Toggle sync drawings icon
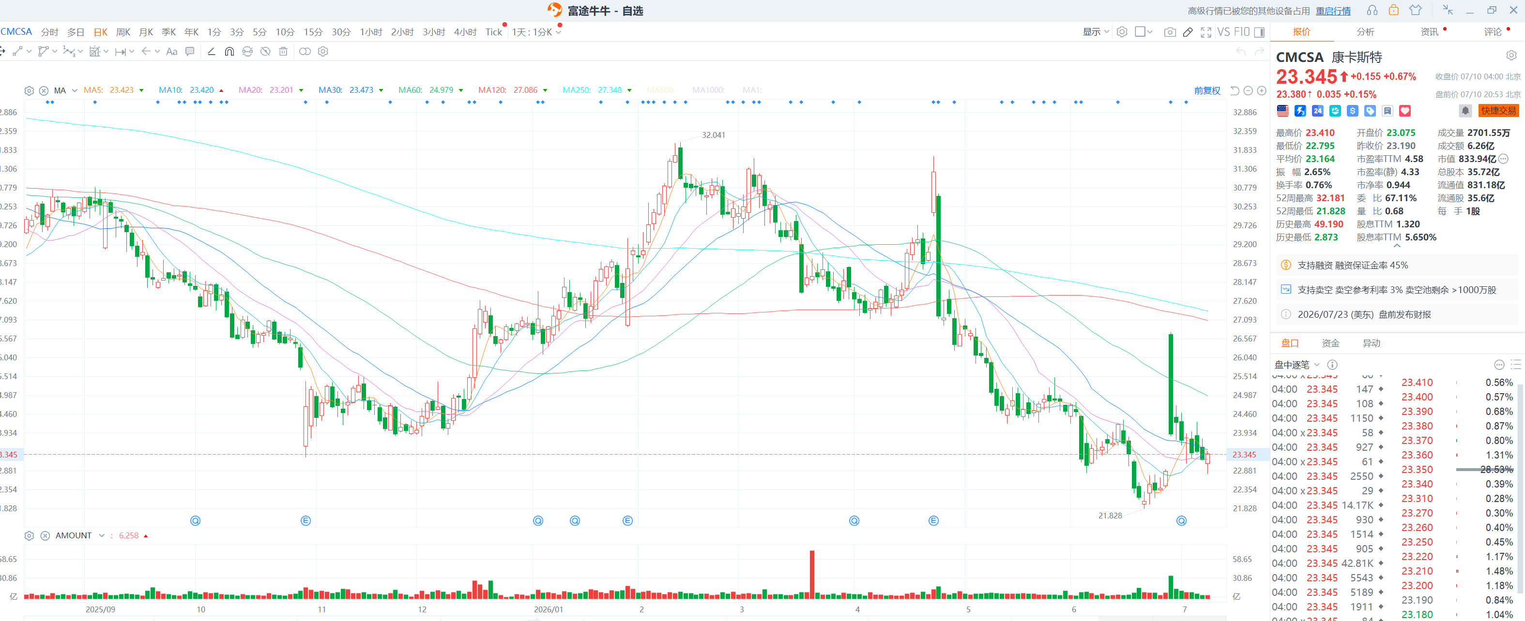 click(x=247, y=51)
